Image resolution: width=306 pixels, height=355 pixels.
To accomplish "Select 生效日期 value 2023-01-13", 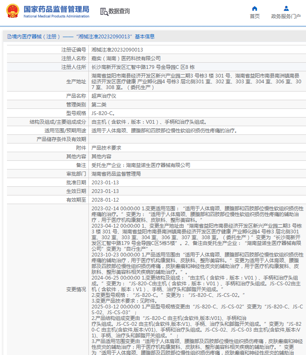I will click(105, 191).
